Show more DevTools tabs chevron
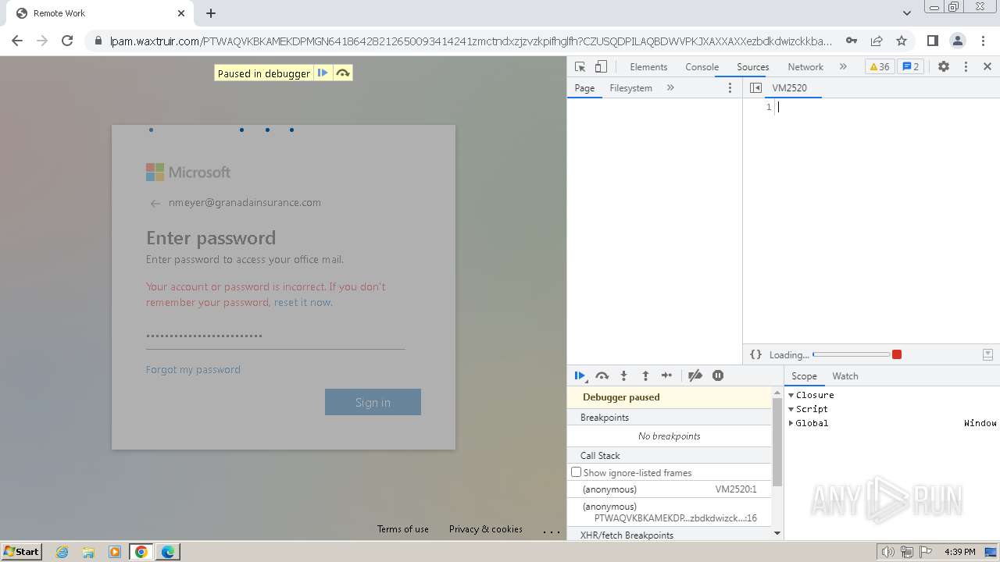 pos(843,67)
